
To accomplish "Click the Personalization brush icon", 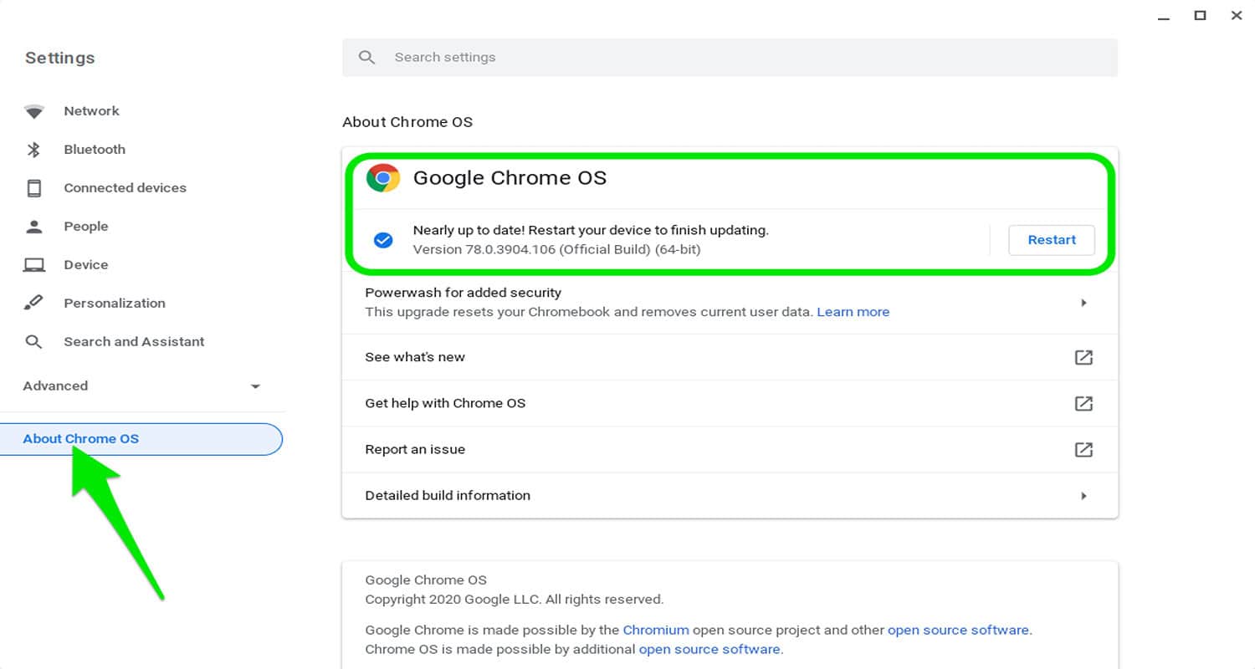I will (34, 303).
